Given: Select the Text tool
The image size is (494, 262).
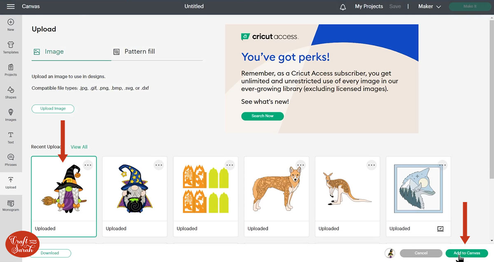Looking at the screenshot, I should click(11, 138).
